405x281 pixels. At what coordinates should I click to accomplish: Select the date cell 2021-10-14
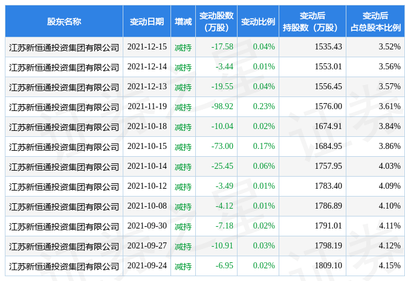click(x=147, y=166)
